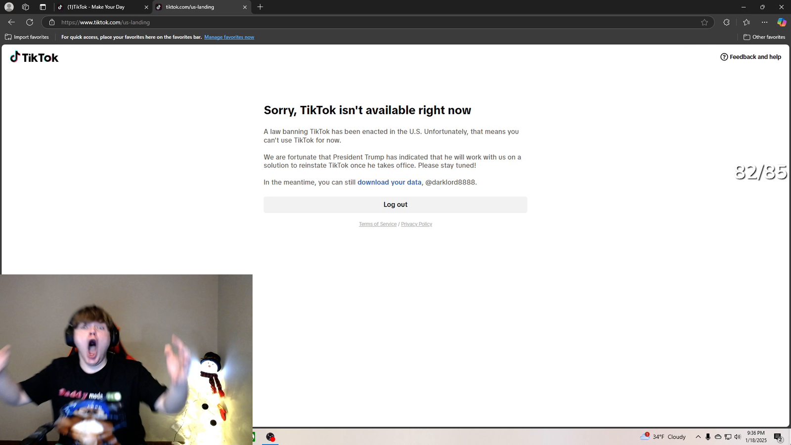Image resolution: width=791 pixels, height=445 pixels.
Task: View site information lock icon
Action: point(52,22)
